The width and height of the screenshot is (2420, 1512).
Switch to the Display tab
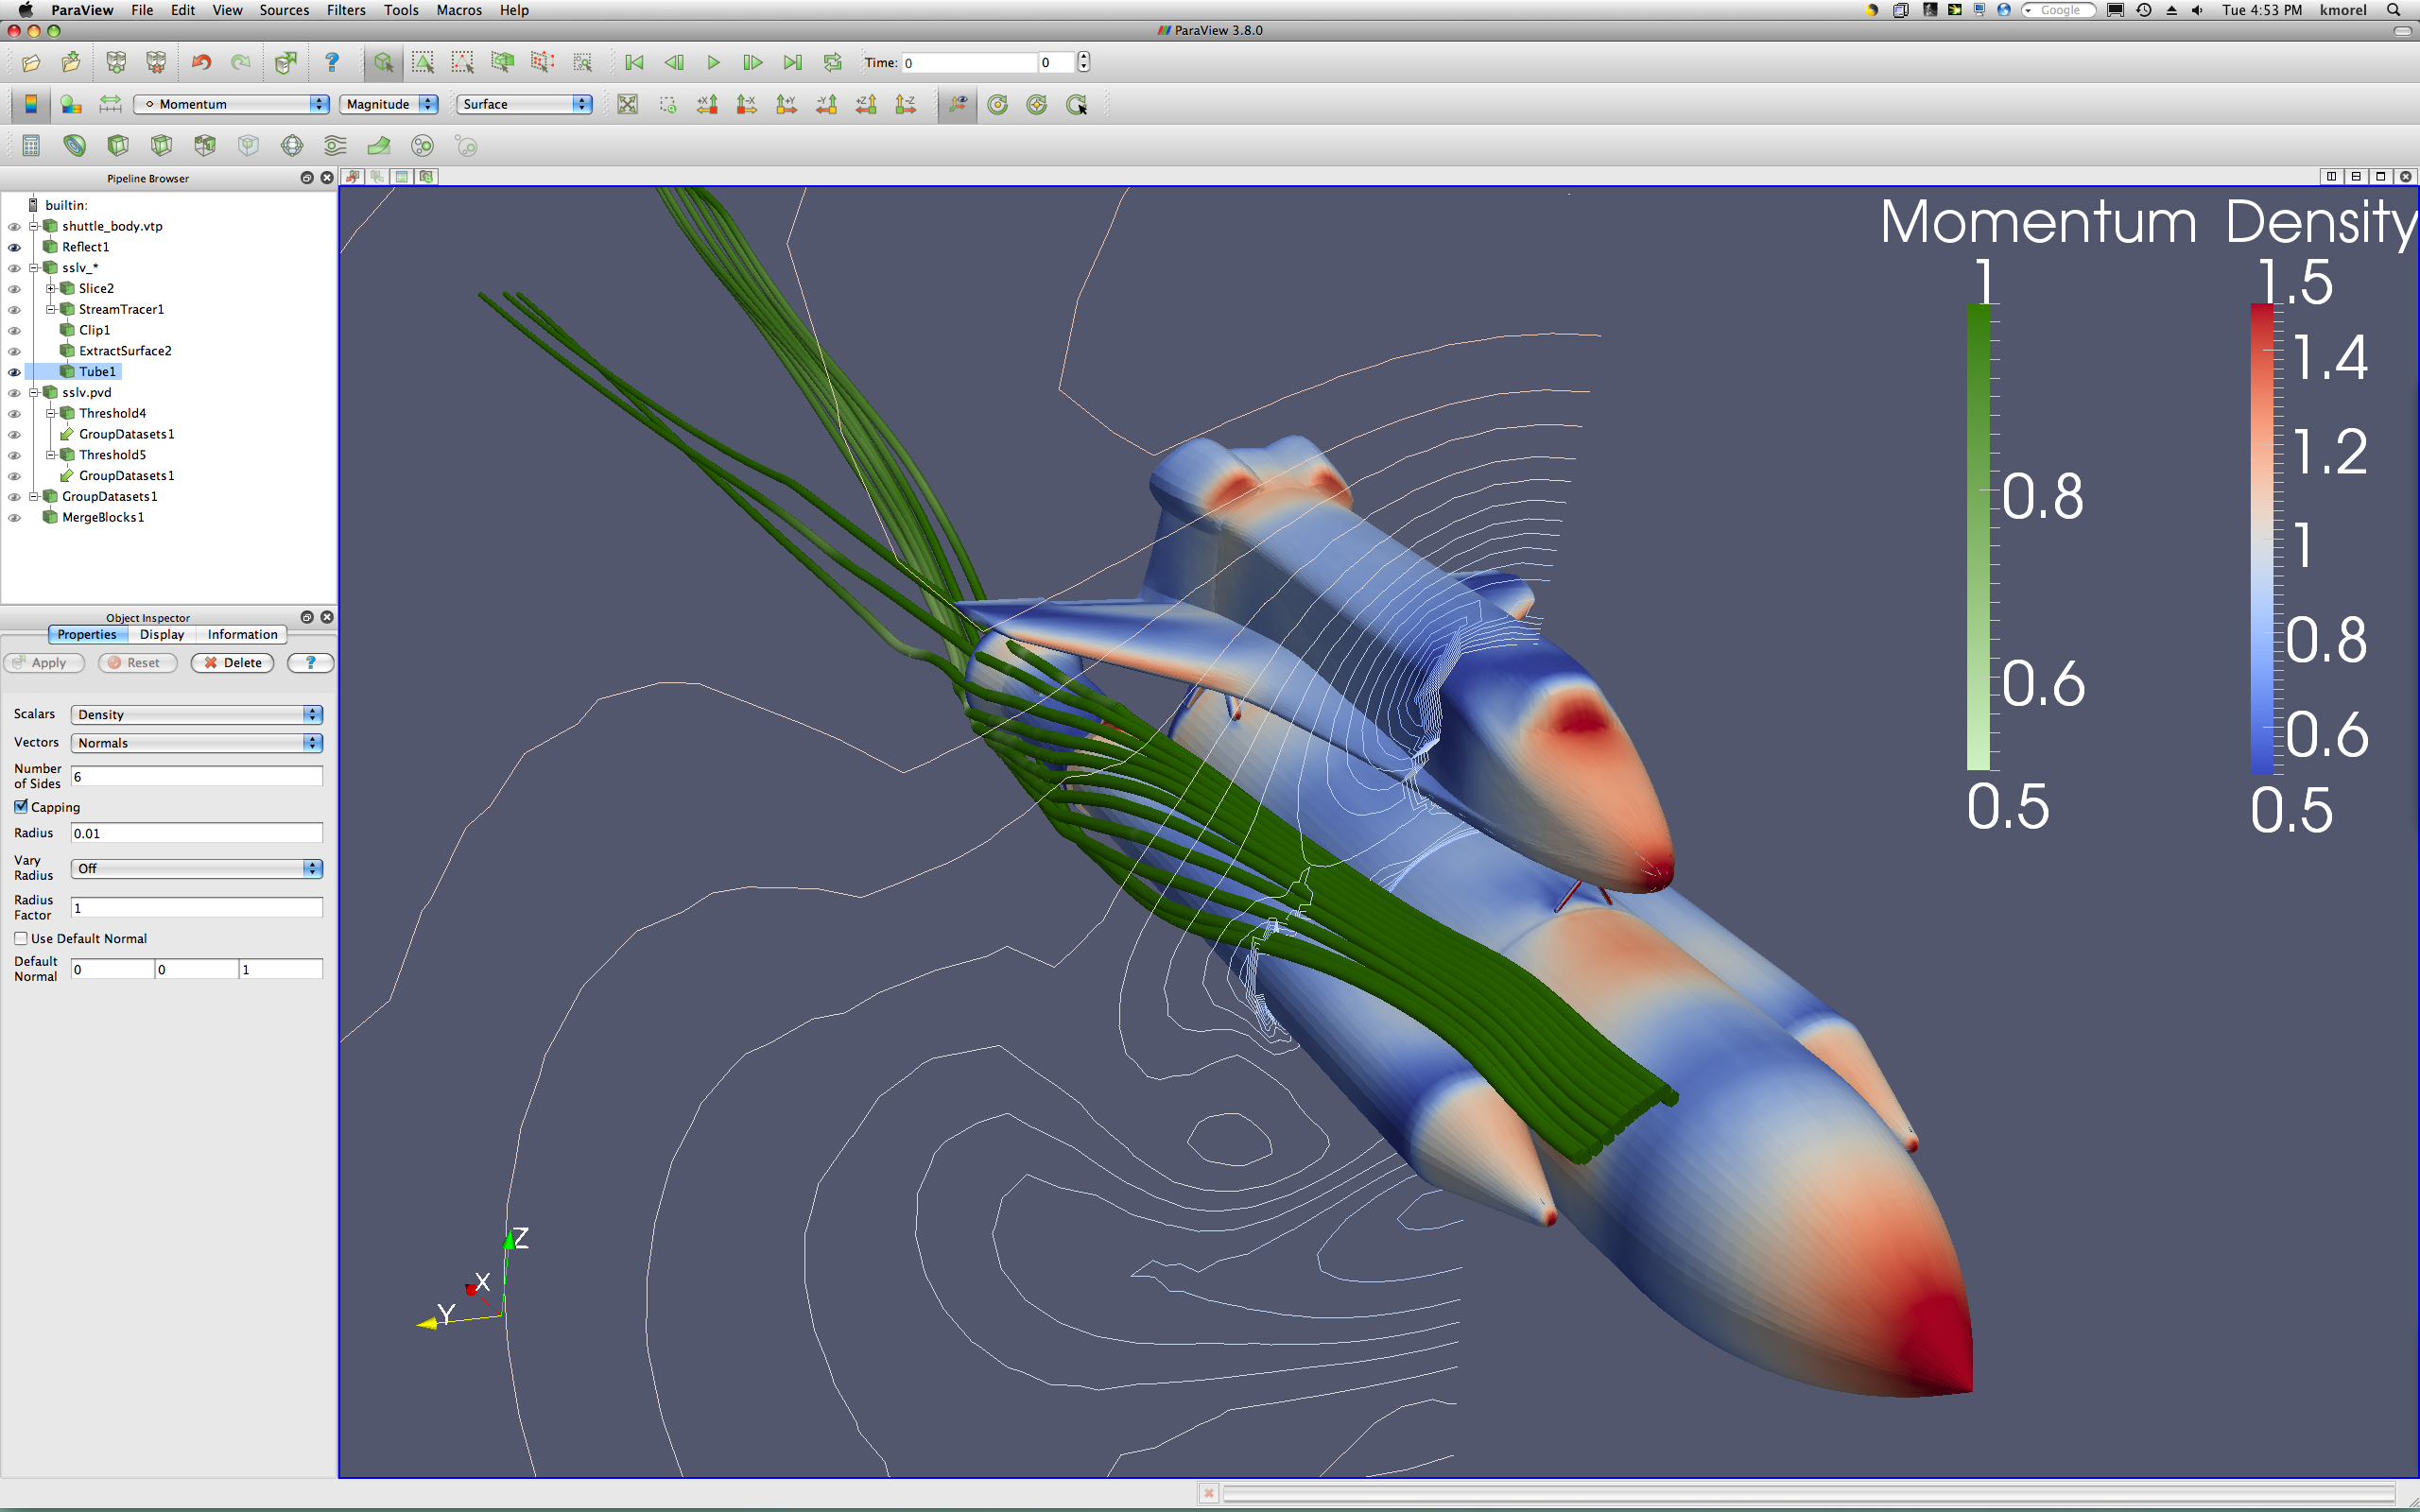point(161,634)
